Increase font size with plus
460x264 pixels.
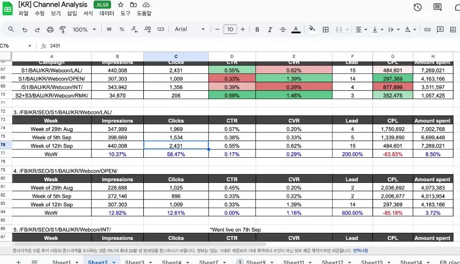coord(243,30)
